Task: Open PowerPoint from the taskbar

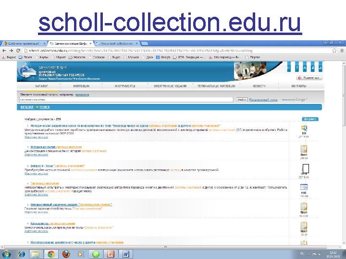Action: pyautogui.click(x=111, y=254)
